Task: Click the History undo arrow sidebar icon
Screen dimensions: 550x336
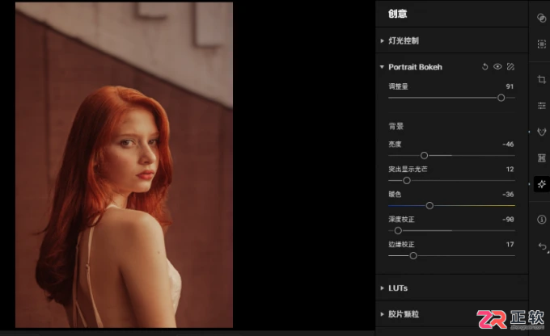Action: tap(542, 246)
